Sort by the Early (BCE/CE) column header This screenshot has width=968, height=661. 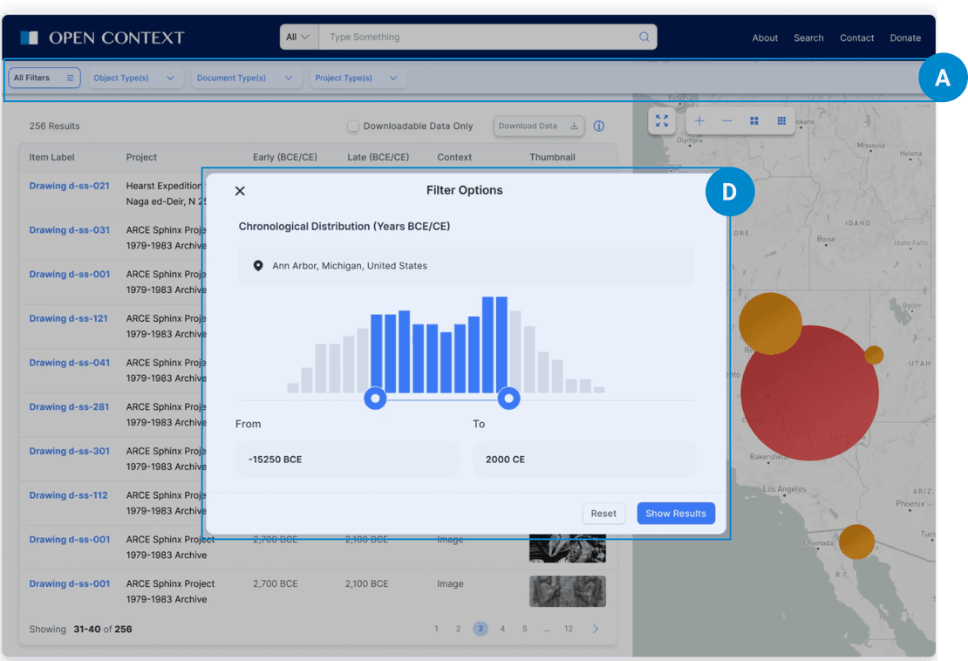[284, 157]
